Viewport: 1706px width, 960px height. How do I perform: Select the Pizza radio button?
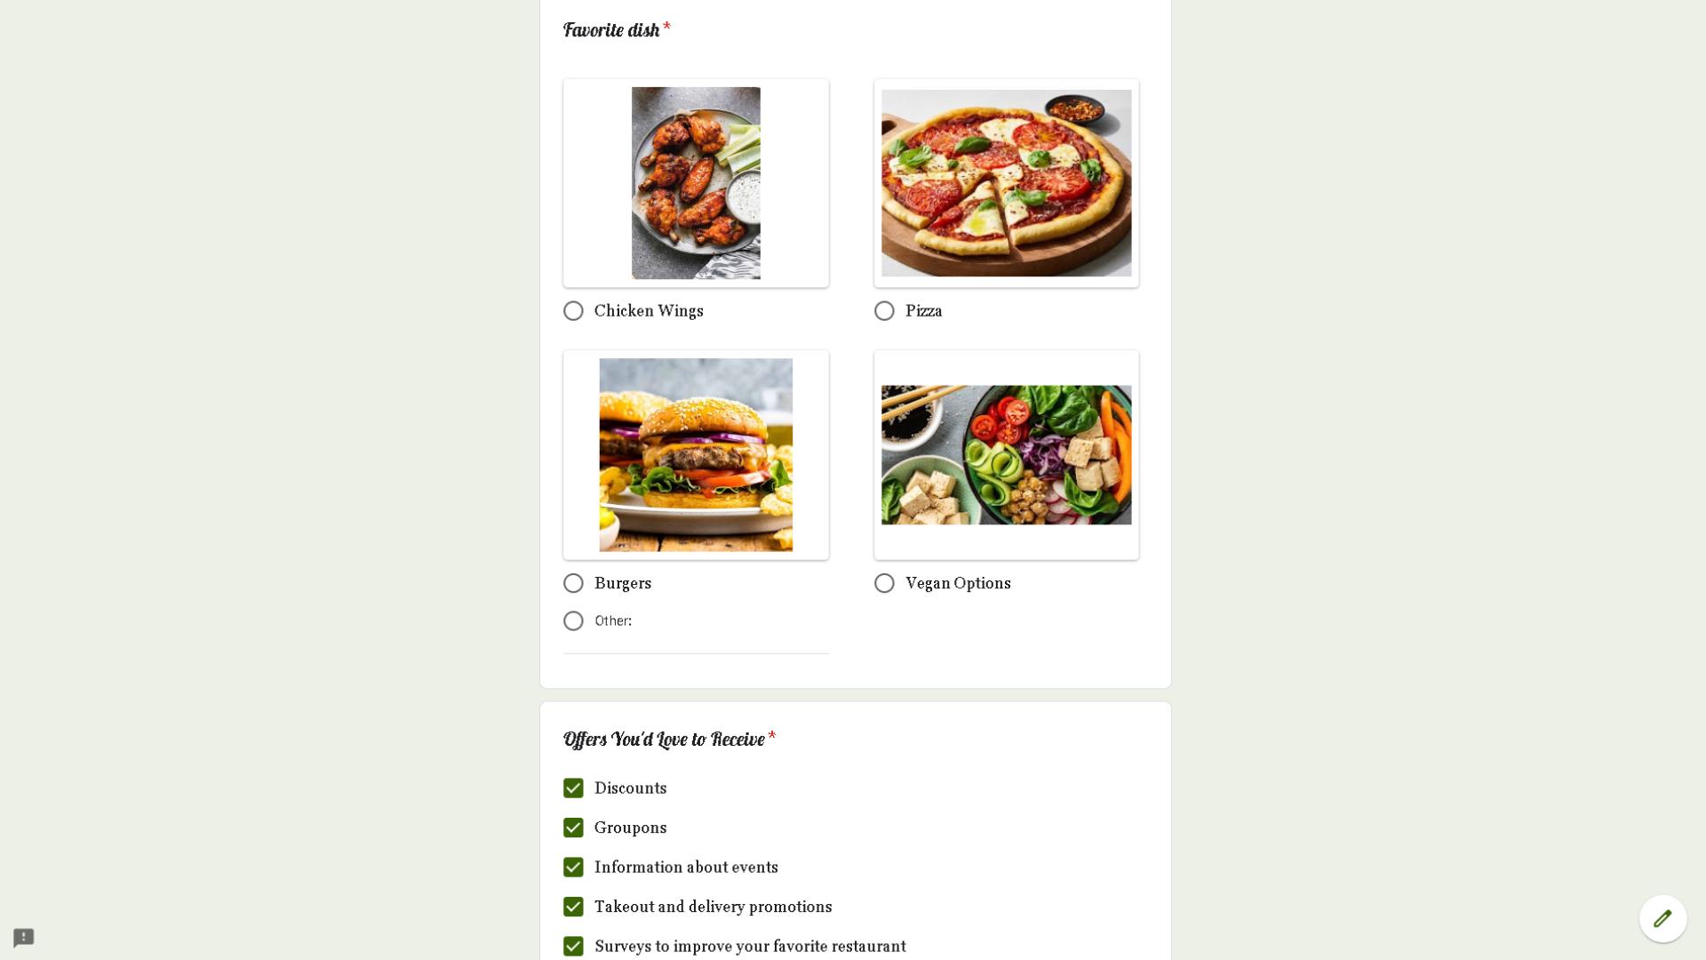coord(883,310)
